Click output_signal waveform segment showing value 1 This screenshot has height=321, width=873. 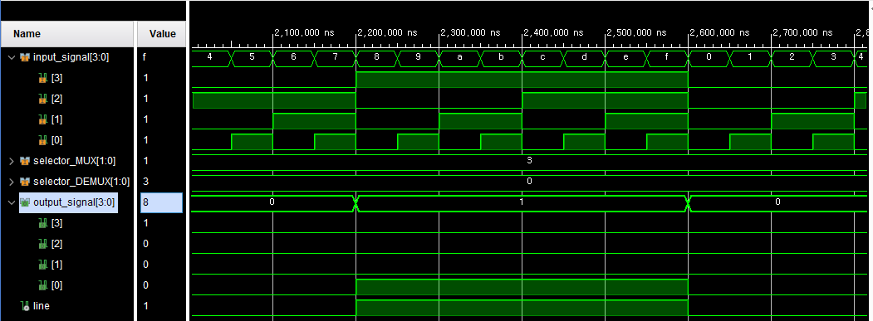pos(522,202)
